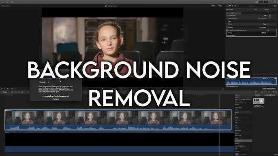Open the share inspector icon
Viewport: 278px width, 156px height.
point(238,6)
